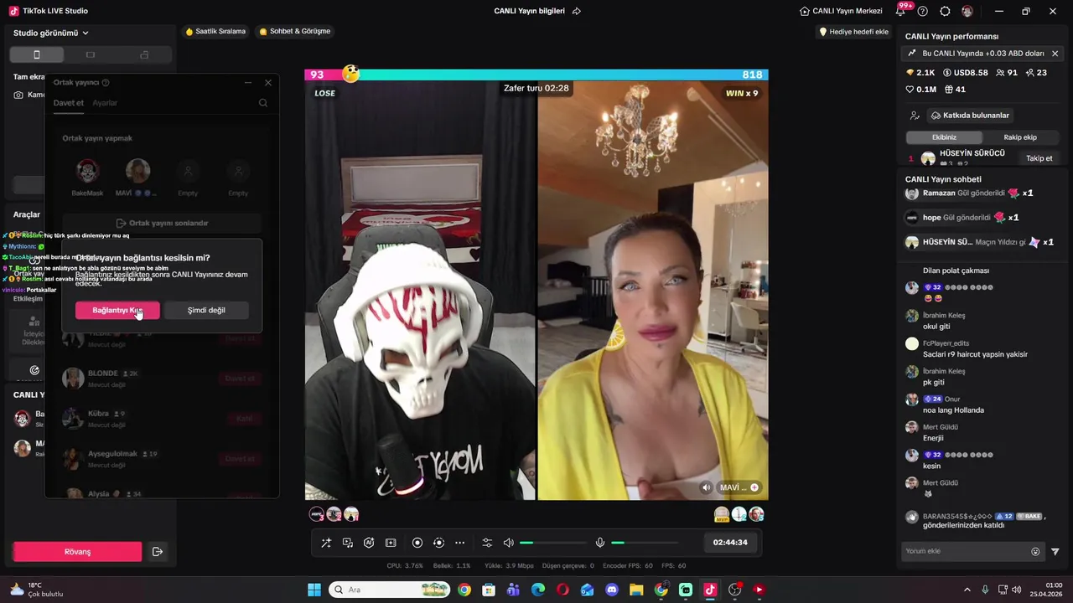The height and width of the screenshot is (603, 1073).
Task: Confirm the 'Bağlantıyı Kes' disconnect button
Action: [117, 310]
